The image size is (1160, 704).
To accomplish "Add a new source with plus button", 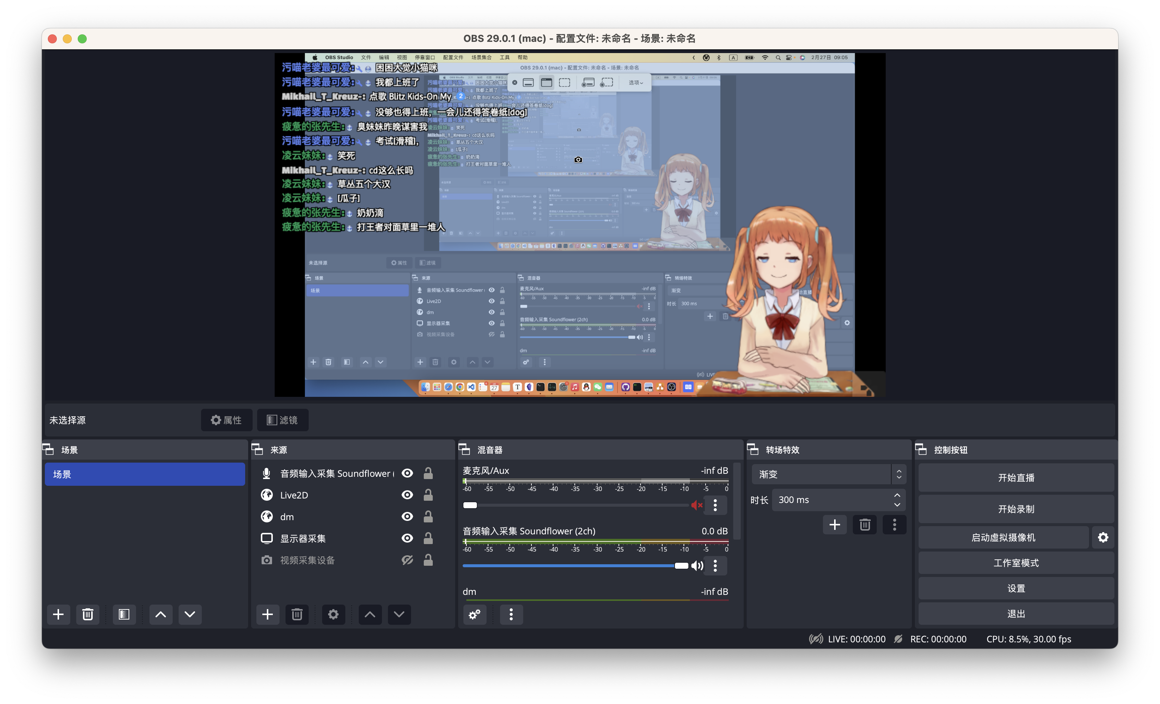I will tap(268, 614).
